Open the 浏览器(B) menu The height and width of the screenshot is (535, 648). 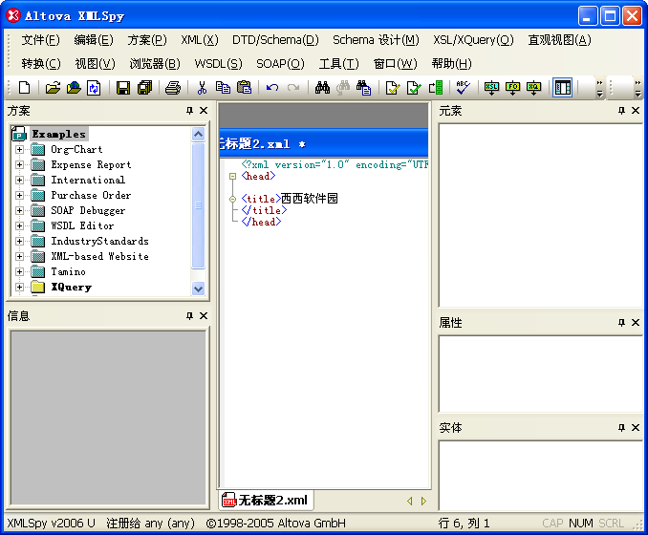click(x=155, y=64)
